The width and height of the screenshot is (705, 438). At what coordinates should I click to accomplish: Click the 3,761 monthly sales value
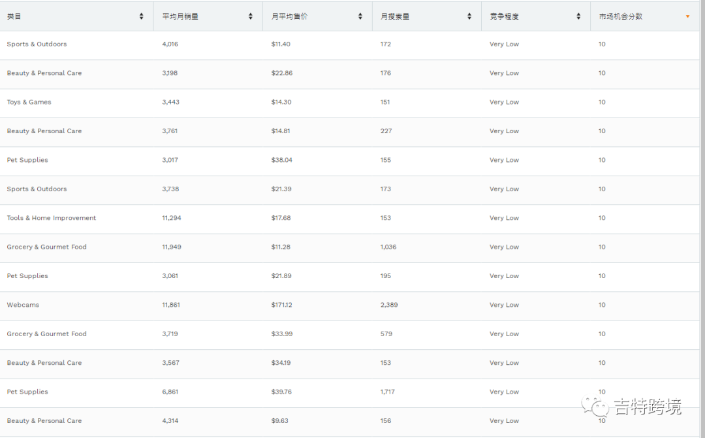point(170,131)
